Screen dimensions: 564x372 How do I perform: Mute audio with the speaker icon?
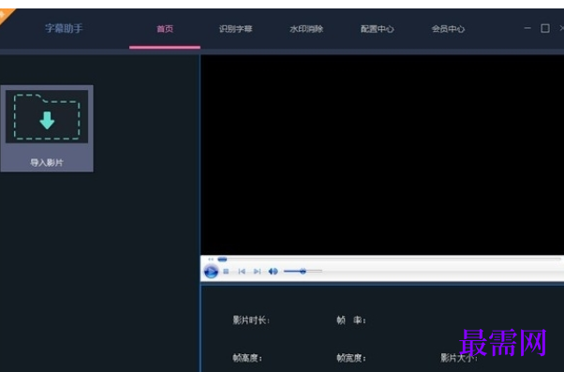(x=273, y=271)
